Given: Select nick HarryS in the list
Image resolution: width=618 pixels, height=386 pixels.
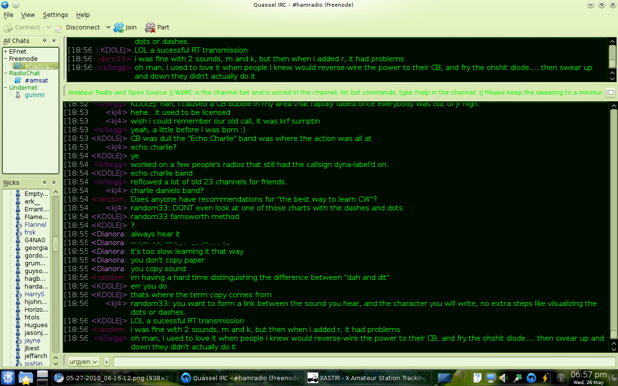Looking at the screenshot, I should 34,294.
